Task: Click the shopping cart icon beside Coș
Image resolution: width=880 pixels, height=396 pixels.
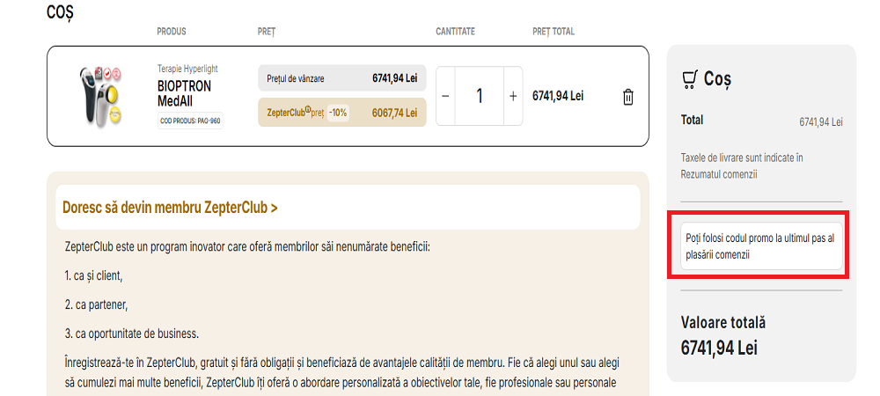Action: pyautogui.click(x=690, y=79)
